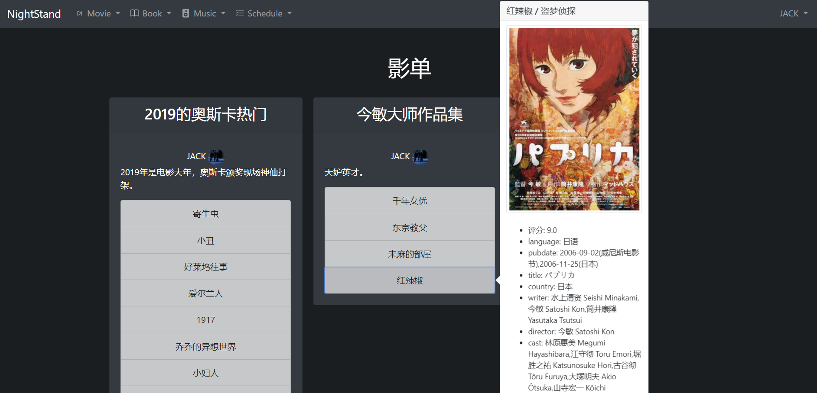This screenshot has height=393, width=817.
Task: Click the description 天妒英才。
Action: point(346,172)
